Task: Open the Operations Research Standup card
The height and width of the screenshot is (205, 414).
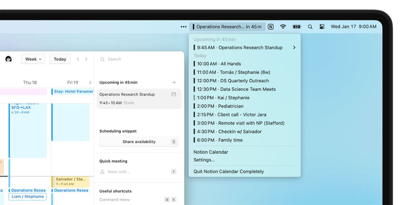Action: coord(139,99)
